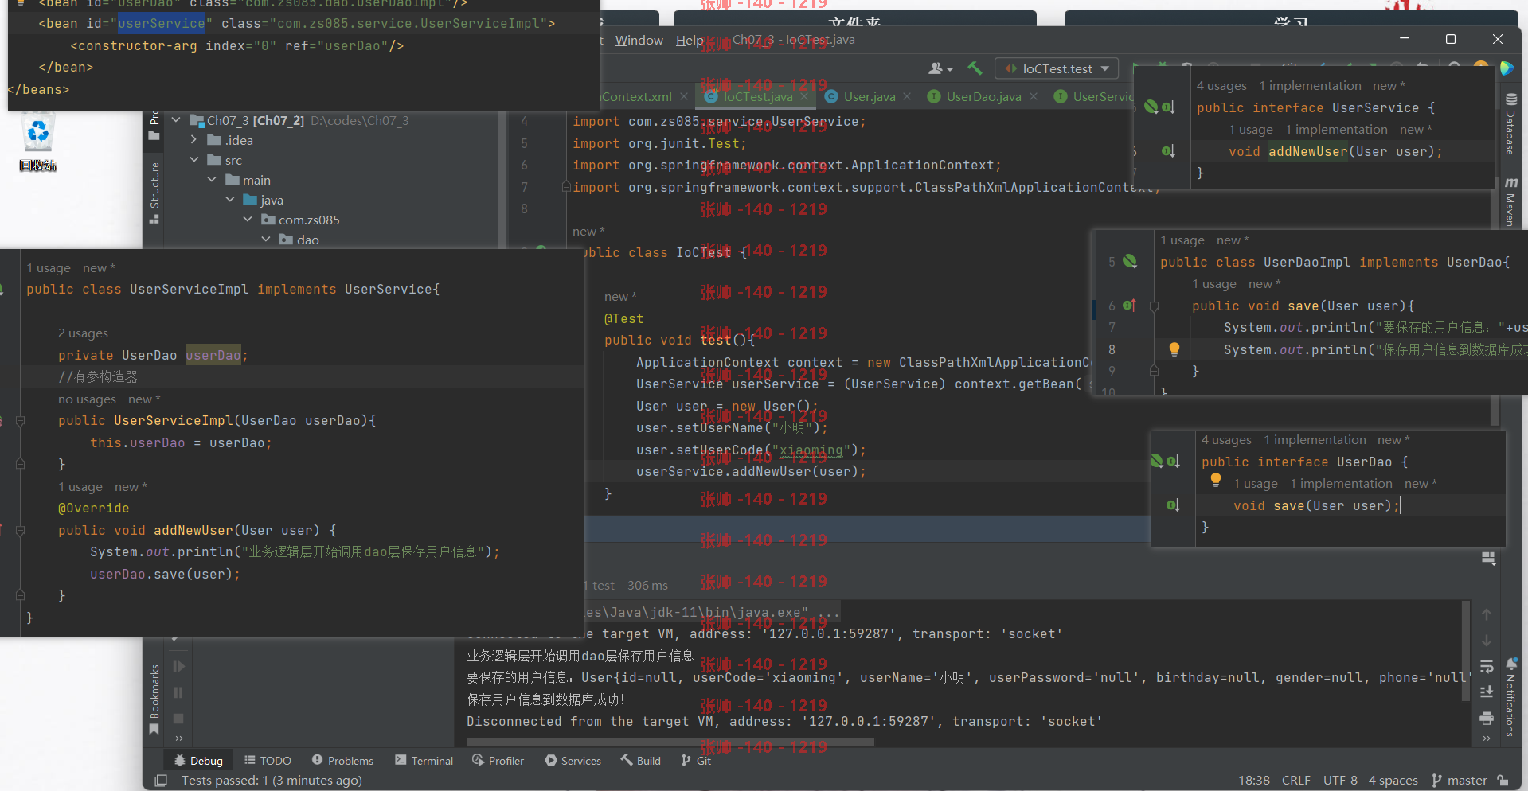
Task: Expand the .idea folder
Action: coord(193,140)
